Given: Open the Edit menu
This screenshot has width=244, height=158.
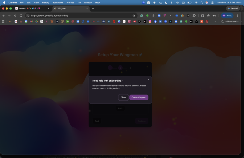Looking at the screenshot, I should click(29, 3).
